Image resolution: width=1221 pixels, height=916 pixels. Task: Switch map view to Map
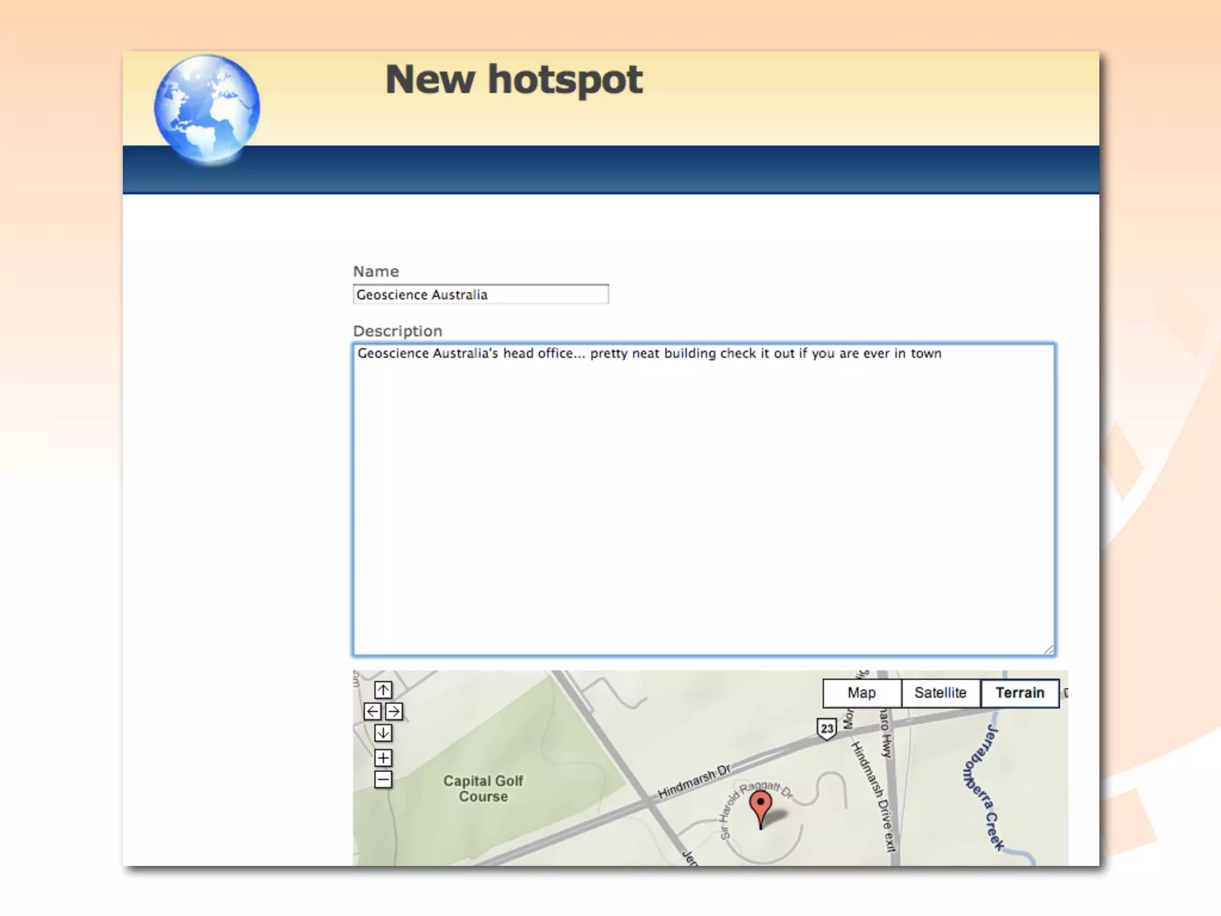(x=861, y=693)
